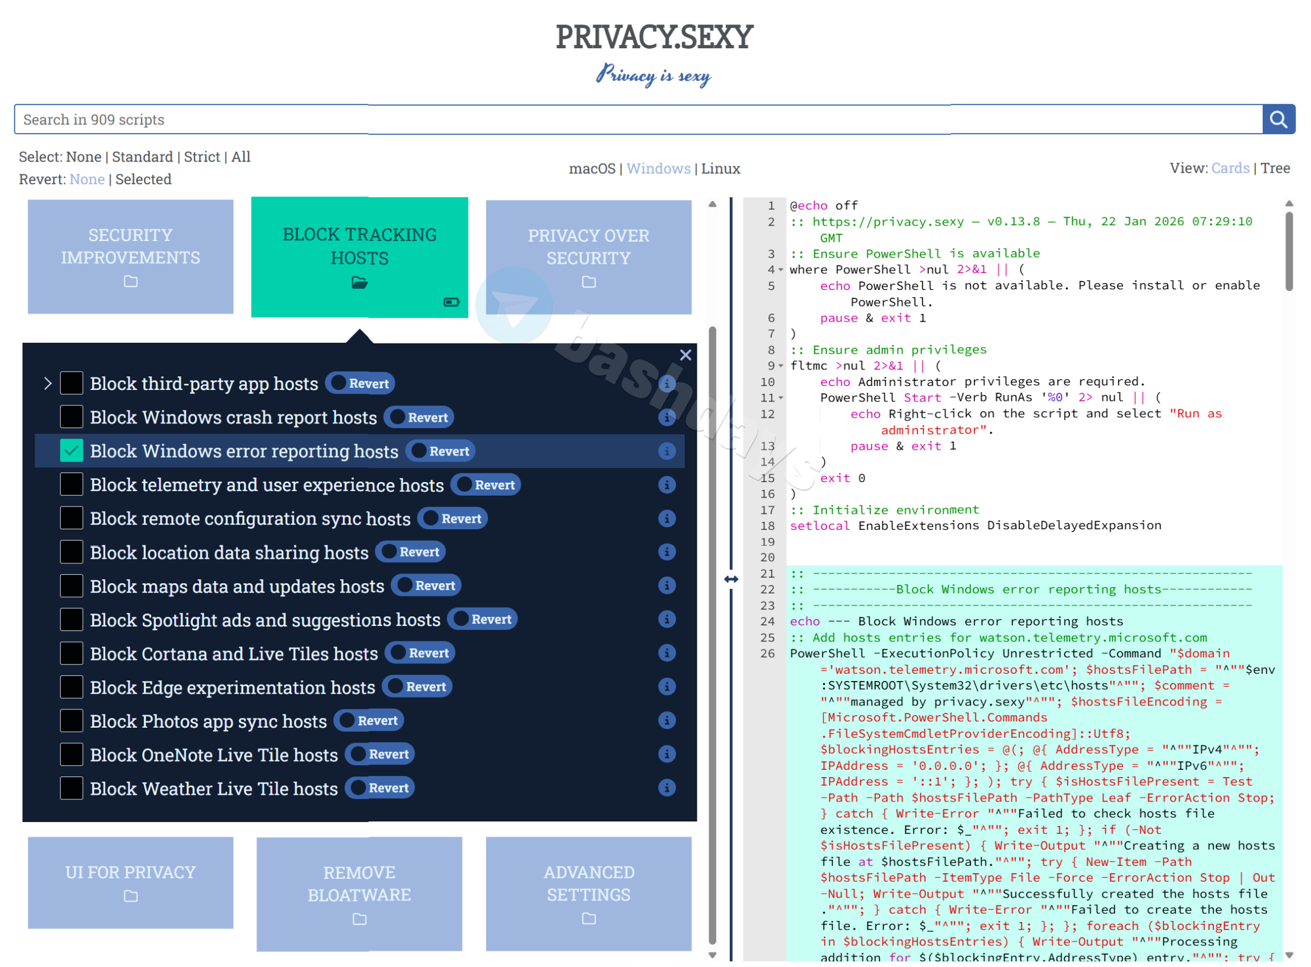This screenshot has height=967, width=1311.
Task: Uncheck Block Windows error reporting hosts
Action: [72, 451]
